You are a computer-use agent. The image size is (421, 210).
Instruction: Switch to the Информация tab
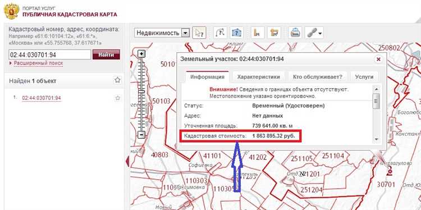207,77
